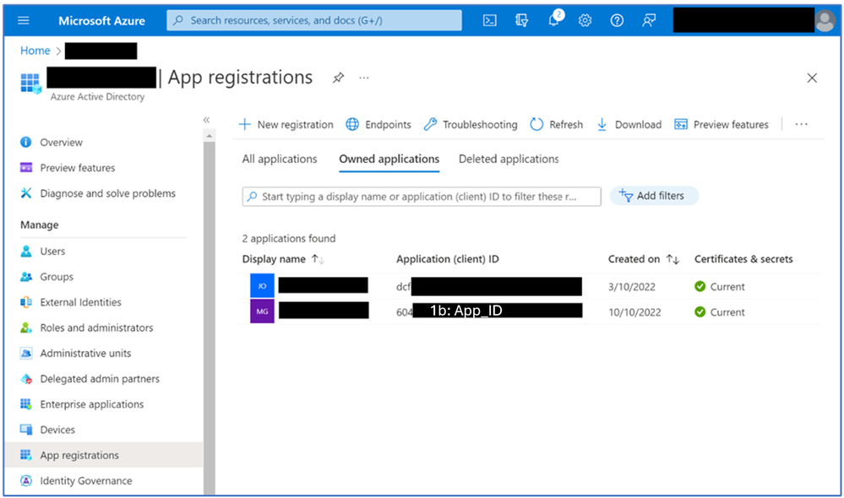Click Application (client) ID column header

click(x=447, y=259)
